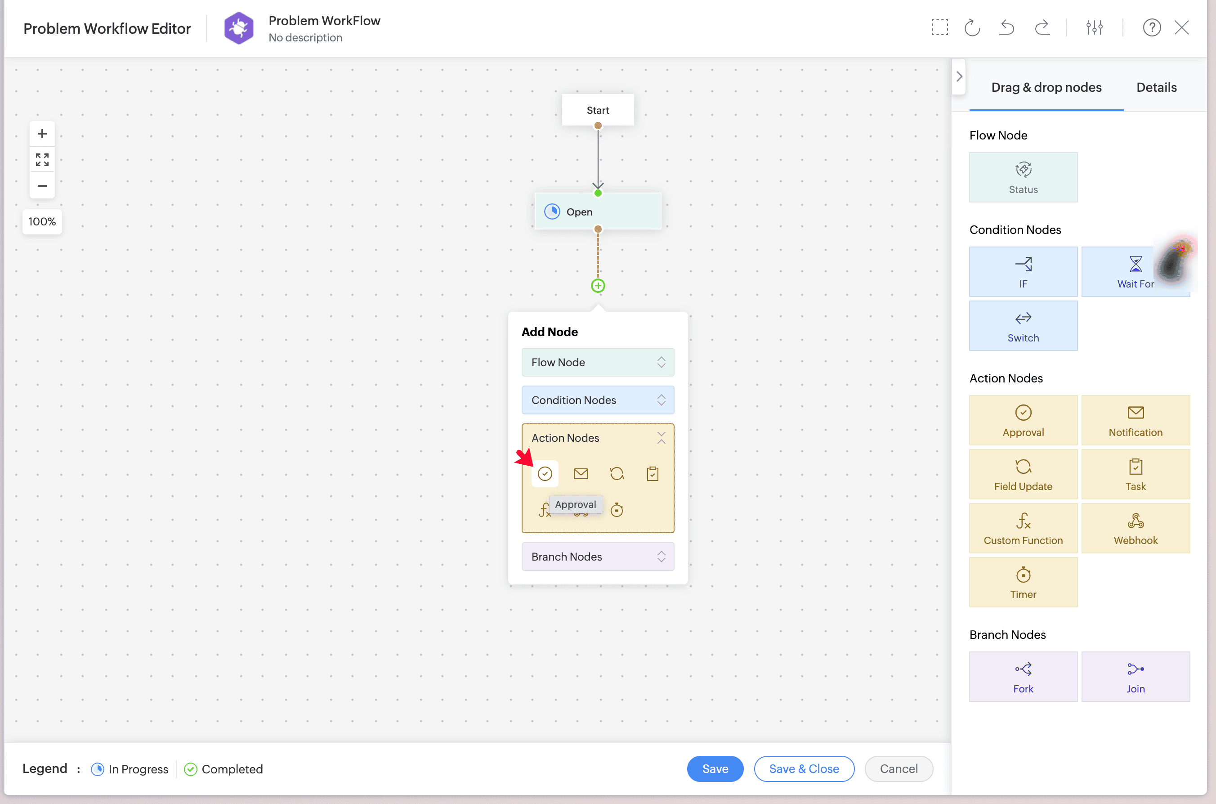Select the Task clipboard icon in Add Node
The image size is (1216, 804).
coord(653,473)
